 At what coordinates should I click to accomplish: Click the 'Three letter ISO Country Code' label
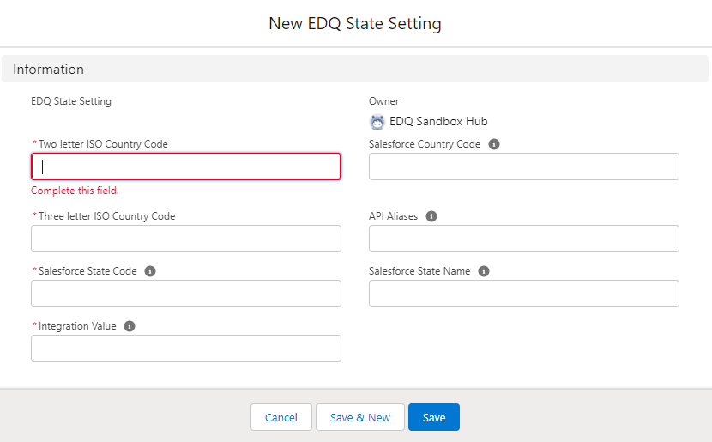pyautogui.click(x=106, y=216)
